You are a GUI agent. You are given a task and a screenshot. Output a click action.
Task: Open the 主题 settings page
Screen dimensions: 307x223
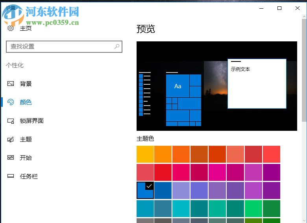click(26, 139)
